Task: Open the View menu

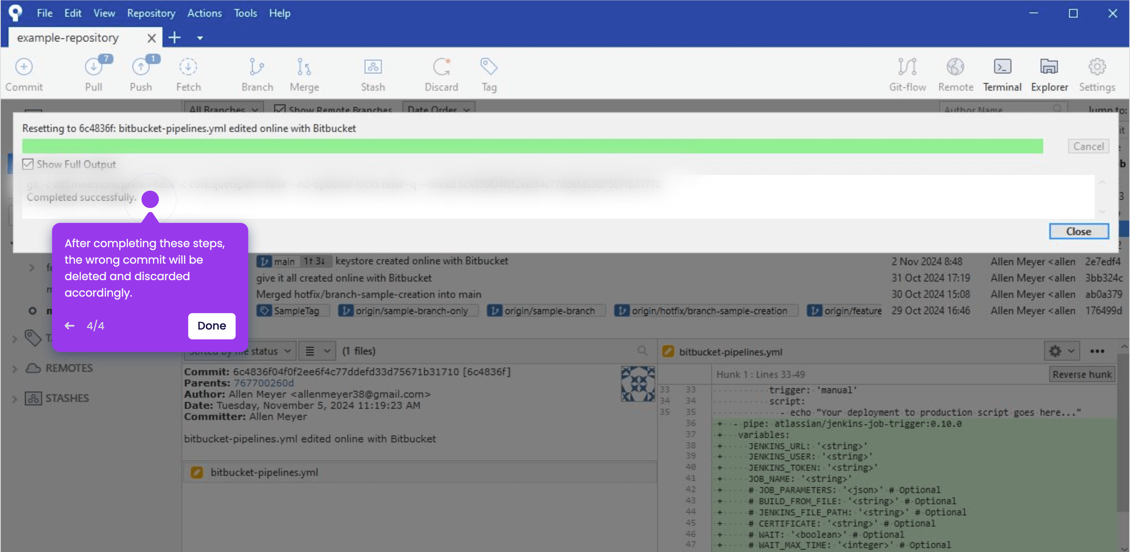Action: click(104, 13)
